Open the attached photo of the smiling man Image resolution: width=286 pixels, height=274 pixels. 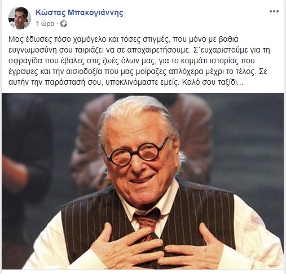point(143,181)
